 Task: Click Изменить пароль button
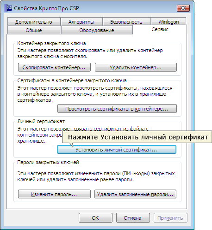point(54,194)
